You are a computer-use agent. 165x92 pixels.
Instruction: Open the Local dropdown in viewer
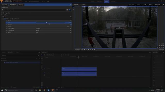click(139, 5)
